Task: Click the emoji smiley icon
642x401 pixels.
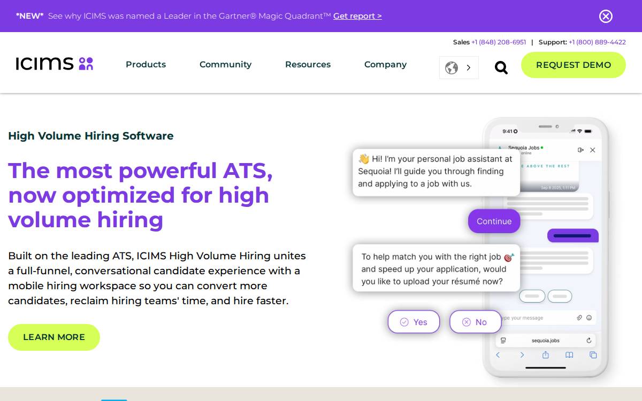Action: [x=589, y=318]
